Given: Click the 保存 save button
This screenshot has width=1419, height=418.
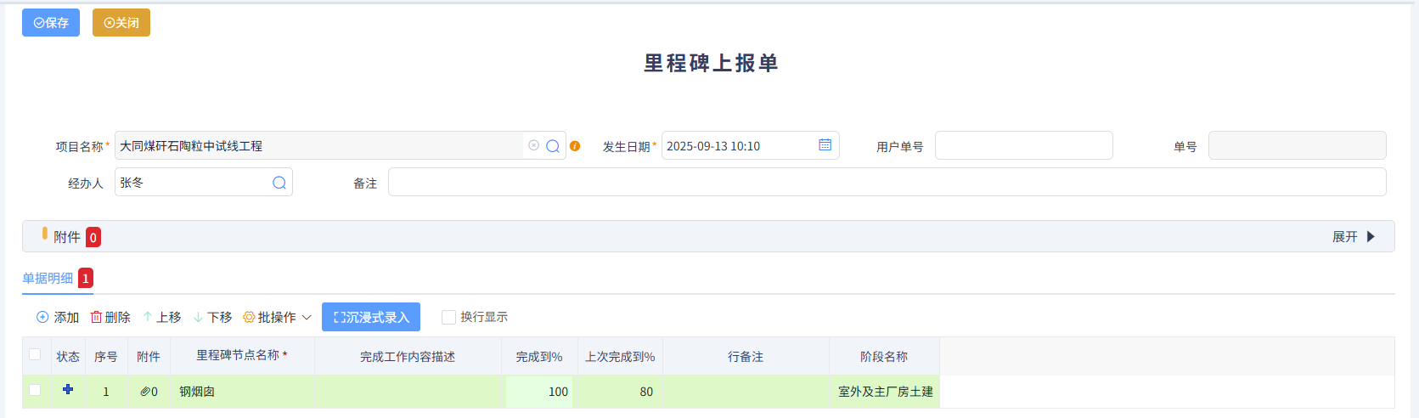Looking at the screenshot, I should [x=51, y=23].
